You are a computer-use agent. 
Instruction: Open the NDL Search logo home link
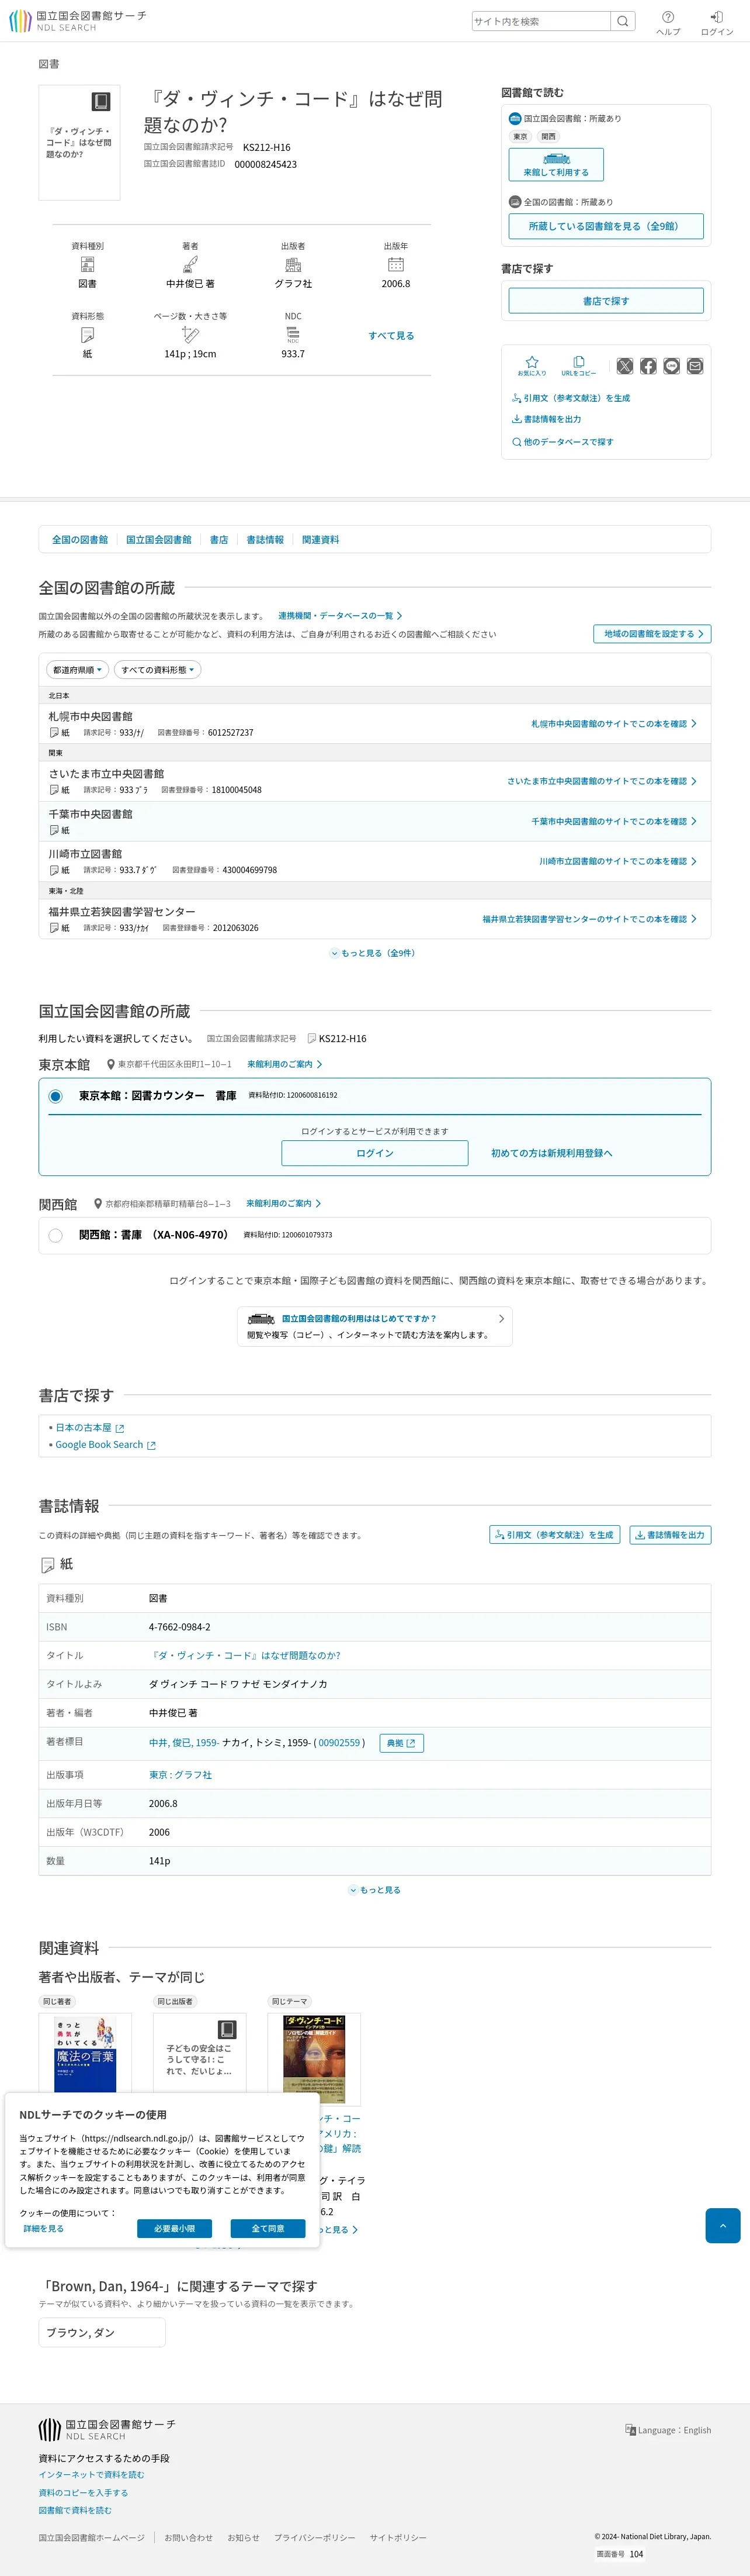tap(78, 21)
